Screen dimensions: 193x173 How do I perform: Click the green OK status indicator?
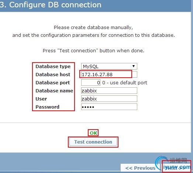tap(93, 133)
